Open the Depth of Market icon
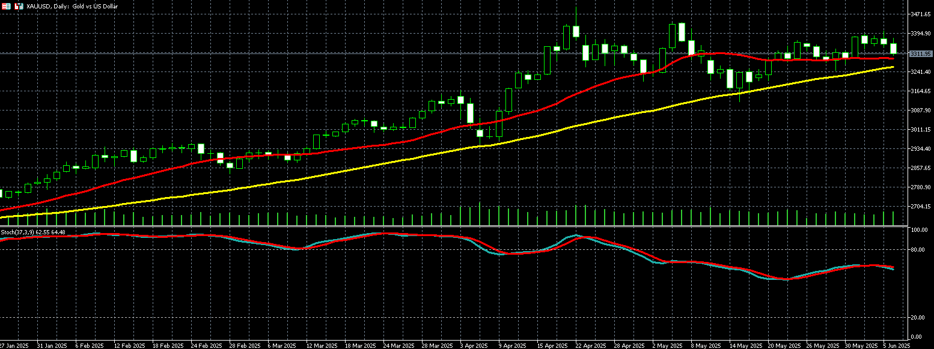The image size is (934, 349). (x=5, y=5)
